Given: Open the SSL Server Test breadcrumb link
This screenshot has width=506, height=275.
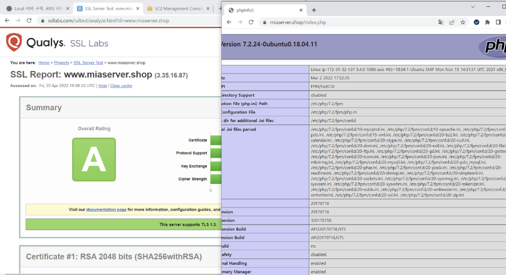Looking at the screenshot, I should click(x=88, y=63).
